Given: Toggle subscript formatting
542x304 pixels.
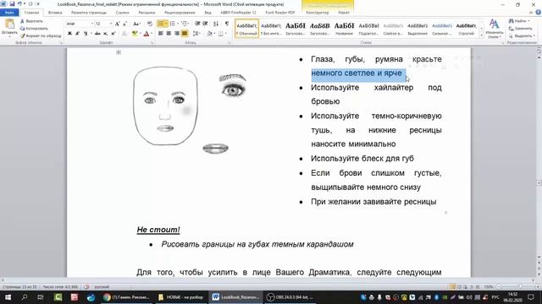Looking at the screenshot, I should 105,34.
